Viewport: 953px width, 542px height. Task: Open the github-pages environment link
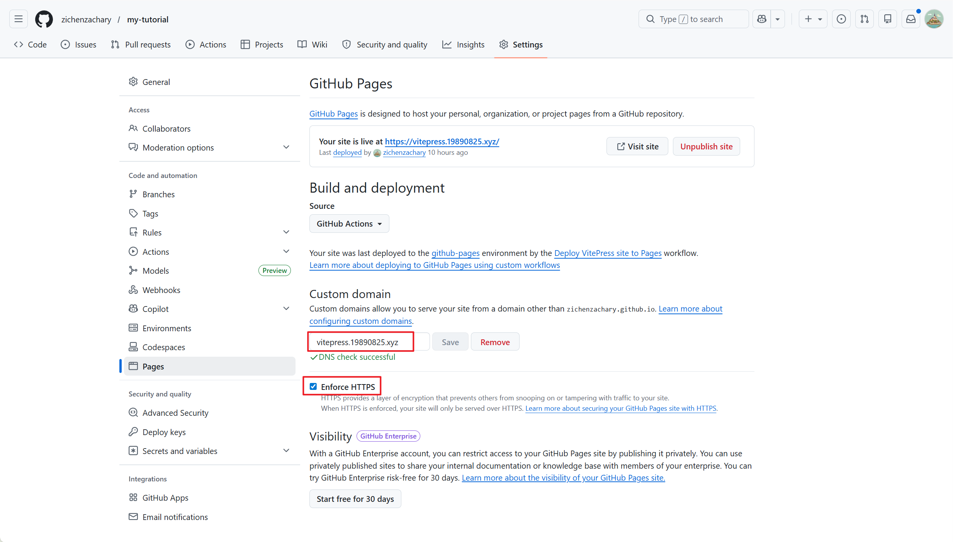coord(455,253)
